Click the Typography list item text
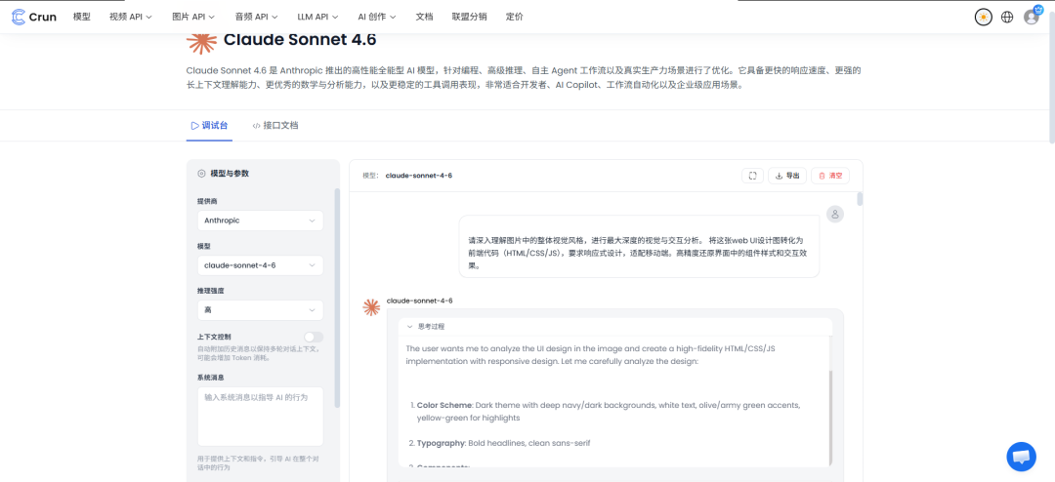The height and width of the screenshot is (482, 1055). [504, 444]
